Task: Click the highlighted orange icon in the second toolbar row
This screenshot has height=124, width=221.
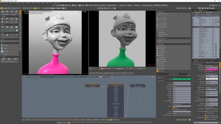Action: [x=35, y=8]
